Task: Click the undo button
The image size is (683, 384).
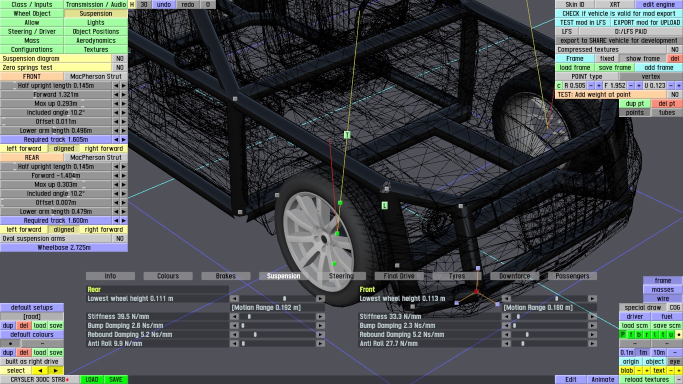Action: tap(164, 4)
